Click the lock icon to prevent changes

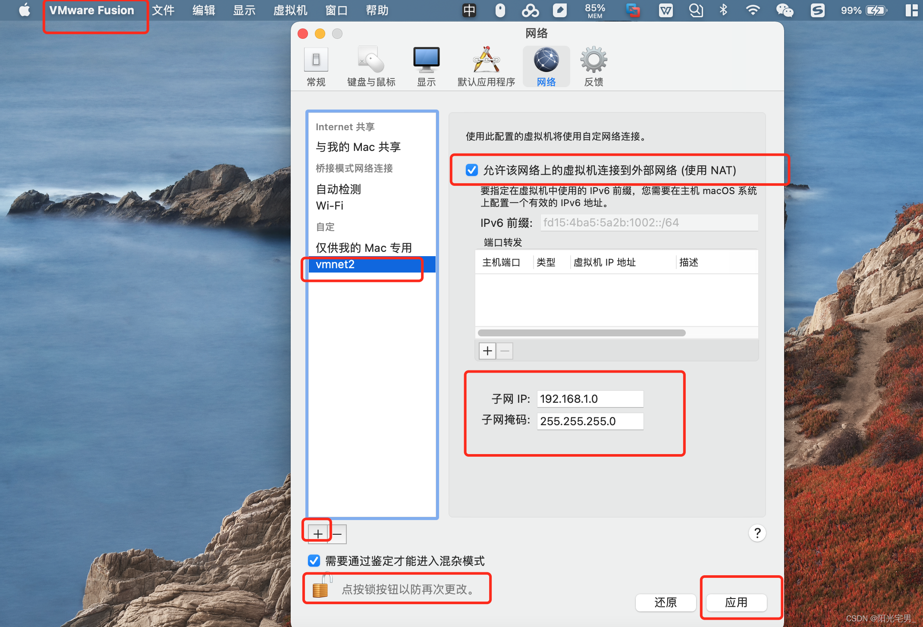coord(321,586)
